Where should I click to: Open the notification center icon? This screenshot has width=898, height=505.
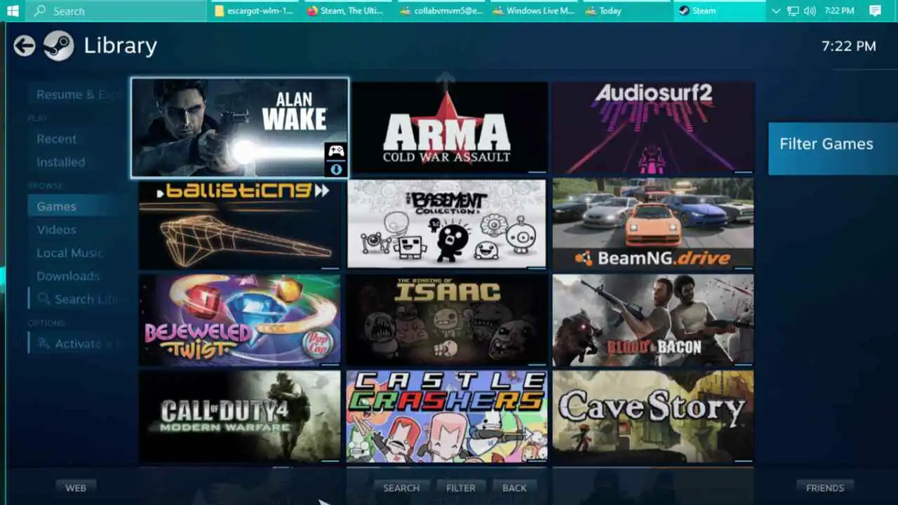point(875,11)
